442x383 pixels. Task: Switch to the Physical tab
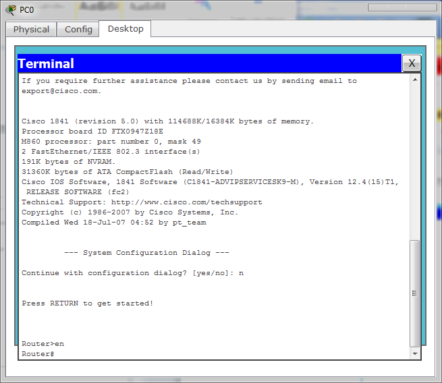(x=31, y=29)
